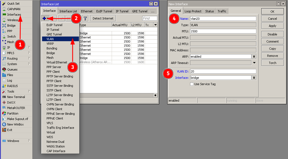Open the Wireless menu icon
The image size is (288, 159).
(x=4, y=20)
